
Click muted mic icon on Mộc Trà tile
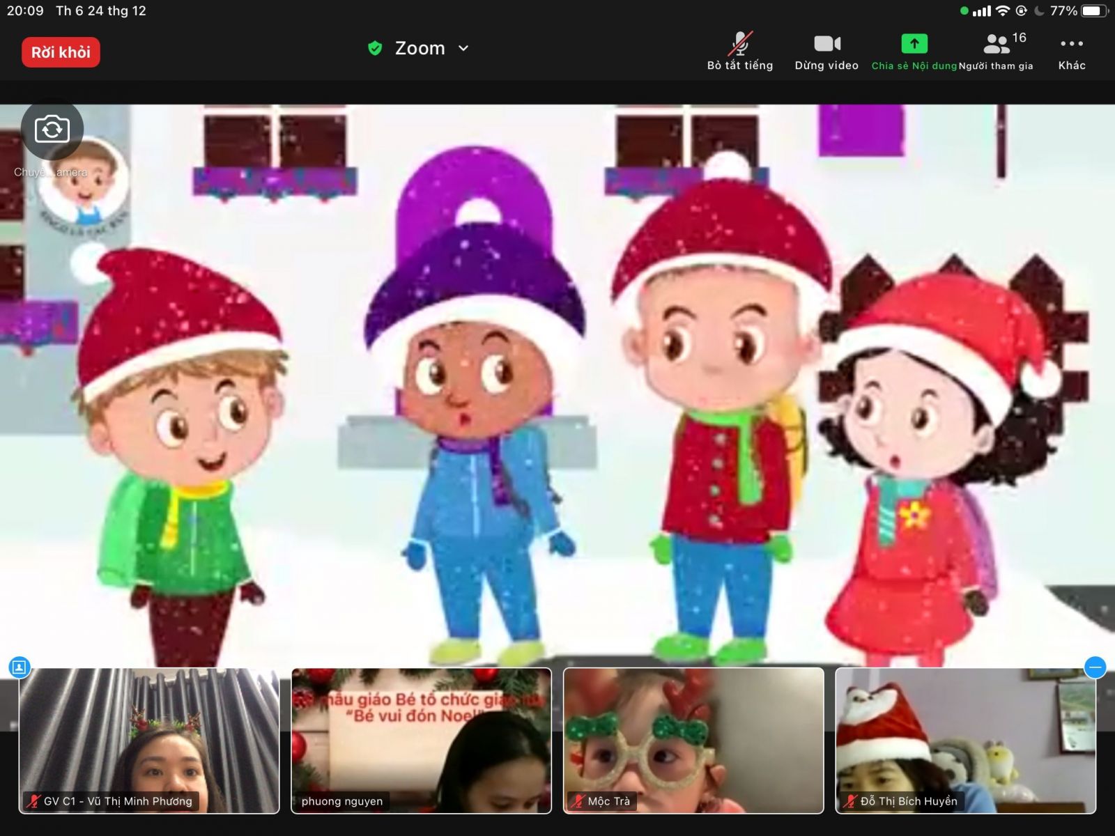(x=578, y=801)
